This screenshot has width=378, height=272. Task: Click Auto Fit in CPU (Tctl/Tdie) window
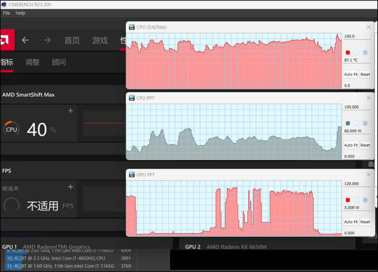pos(351,74)
